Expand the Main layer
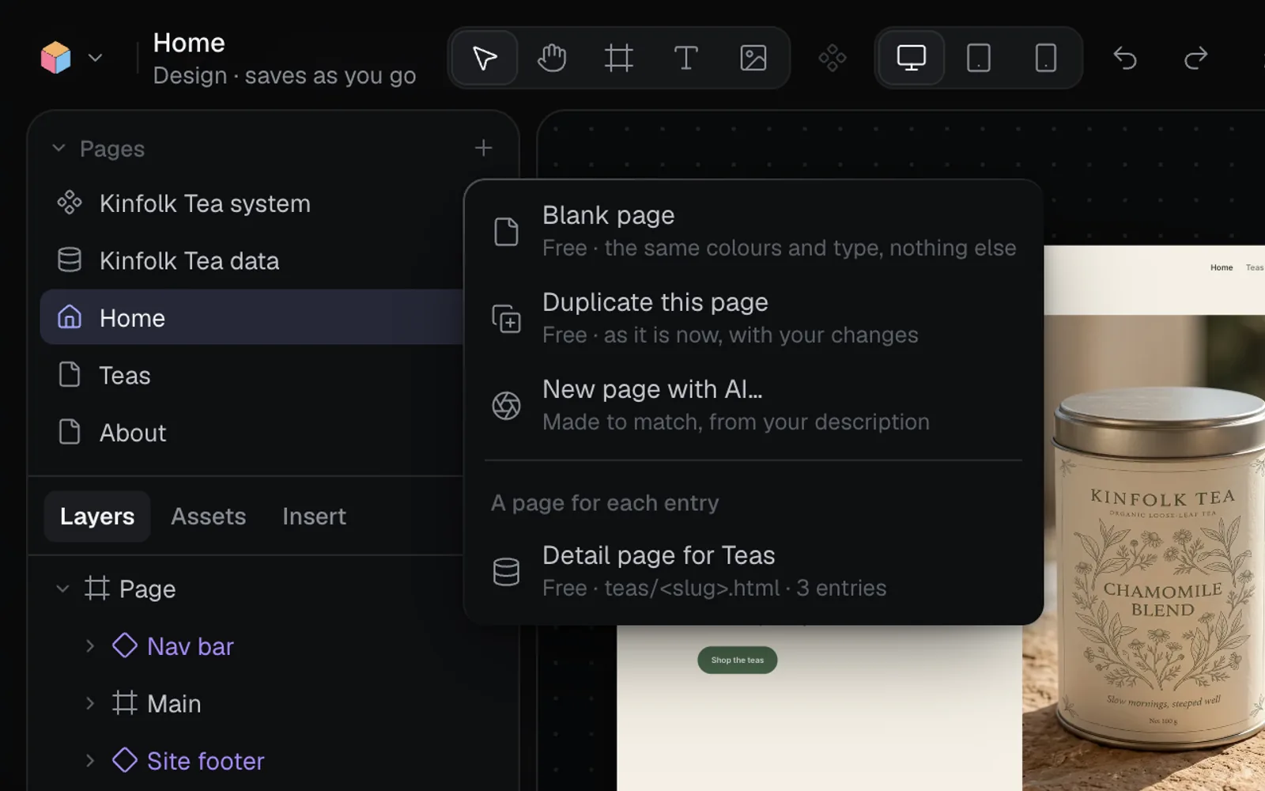Screen dimensions: 1265x791 pyautogui.click(x=90, y=703)
